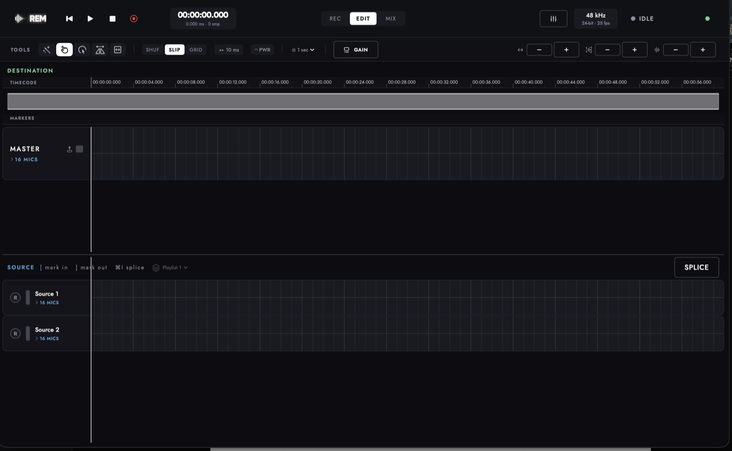Decrease waveform zoom with minus
The width and height of the screenshot is (732, 451).
pyautogui.click(x=676, y=50)
